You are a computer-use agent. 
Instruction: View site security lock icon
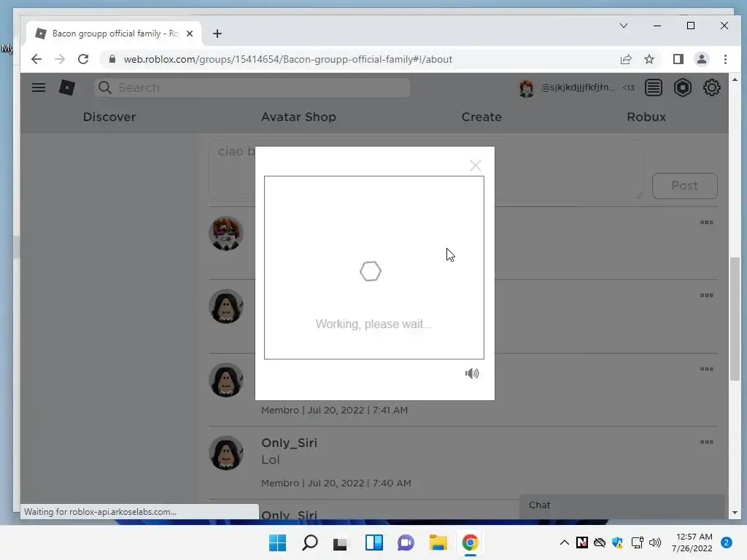(112, 59)
